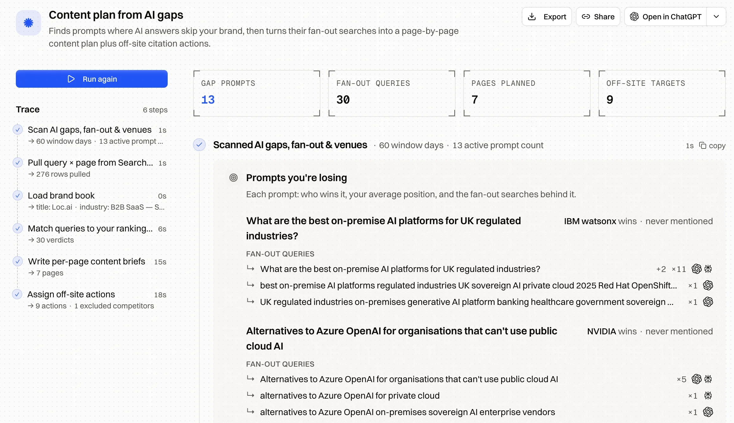The image size is (734, 423).
Task: Click fan-out query Azure OpenAI on-premises sovereign AI vendors
Action: (407, 412)
